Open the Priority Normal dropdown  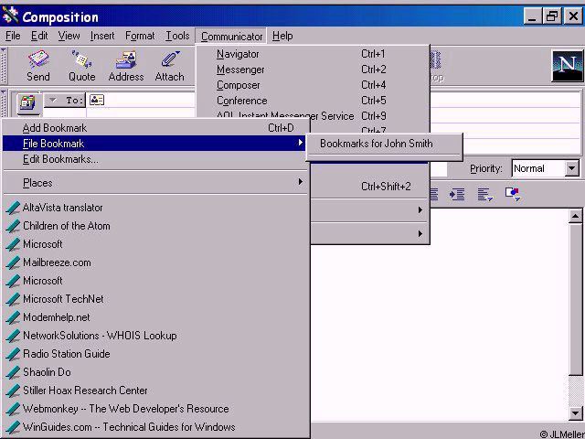pyautogui.click(x=571, y=168)
